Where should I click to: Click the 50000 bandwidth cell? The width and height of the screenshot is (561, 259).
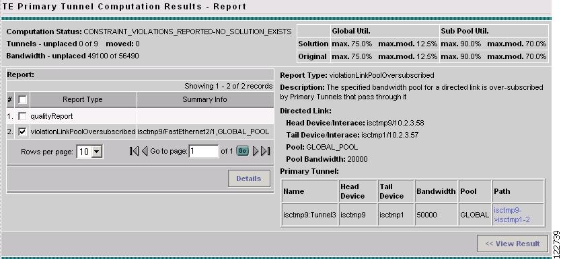coord(436,215)
